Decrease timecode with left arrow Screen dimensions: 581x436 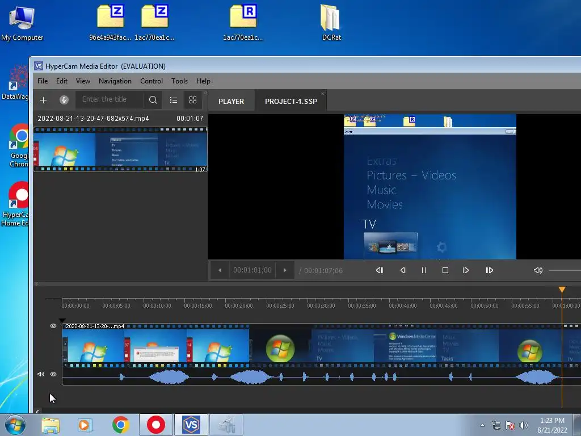(220, 270)
